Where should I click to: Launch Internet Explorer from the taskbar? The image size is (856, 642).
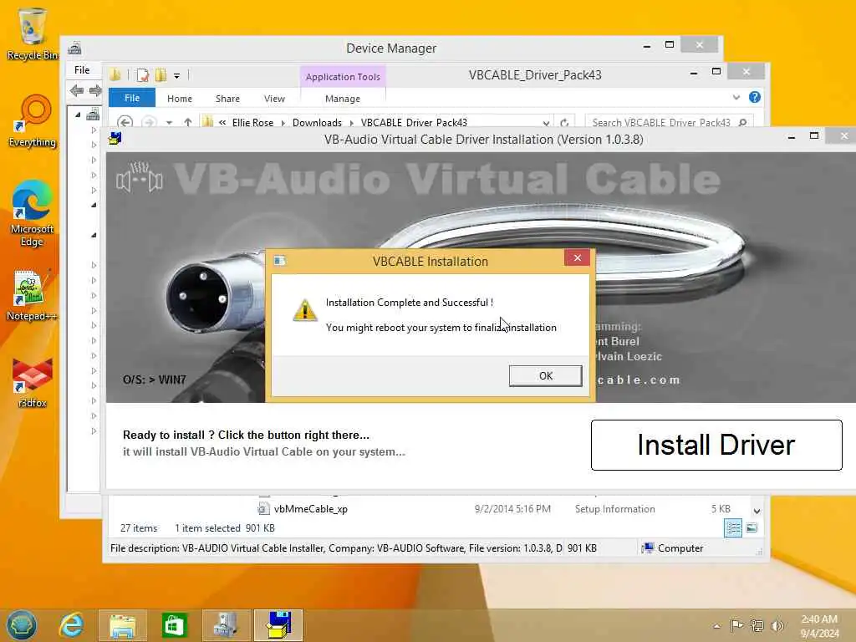(x=72, y=625)
